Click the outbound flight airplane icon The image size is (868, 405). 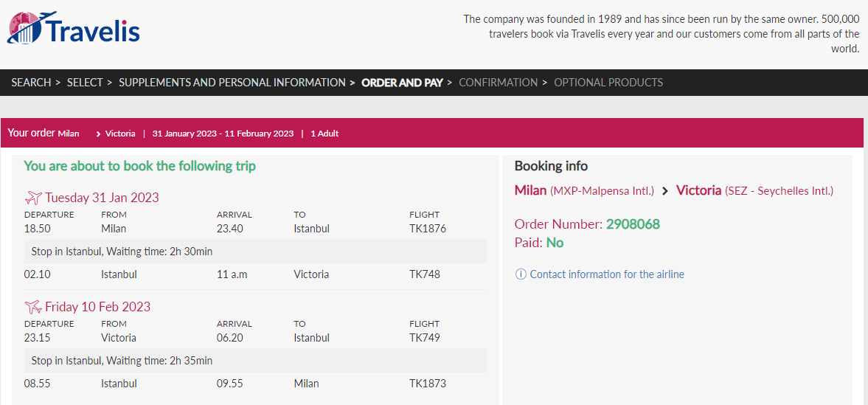click(x=33, y=197)
